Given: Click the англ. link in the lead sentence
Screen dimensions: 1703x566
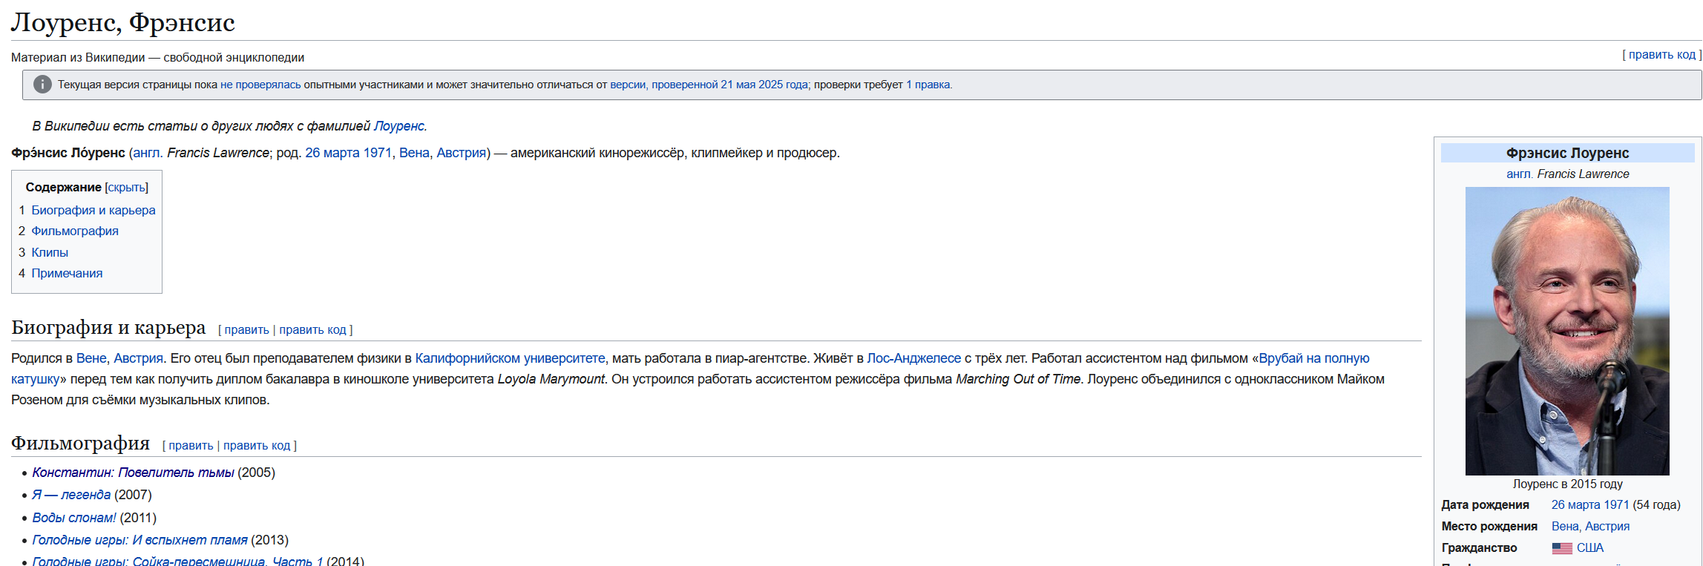Looking at the screenshot, I should coord(148,153).
